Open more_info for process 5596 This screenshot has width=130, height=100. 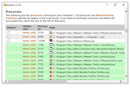point(29,72)
